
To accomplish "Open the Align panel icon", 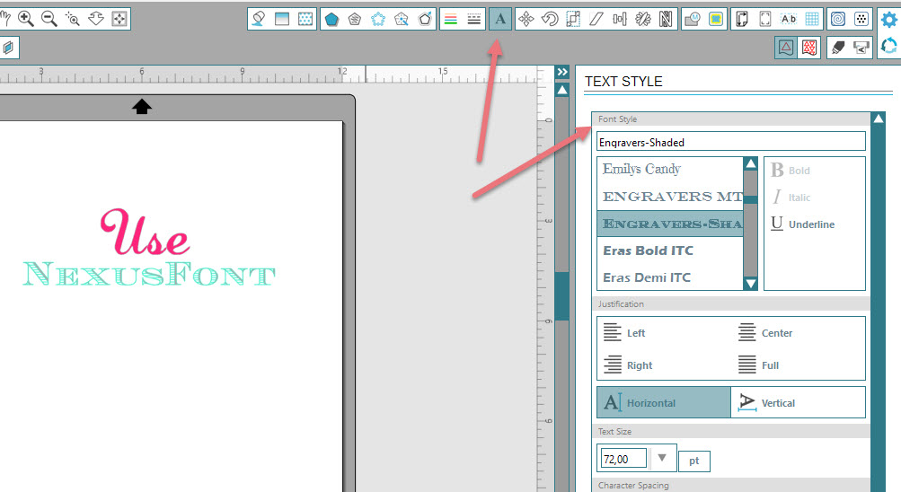I will click(x=620, y=19).
